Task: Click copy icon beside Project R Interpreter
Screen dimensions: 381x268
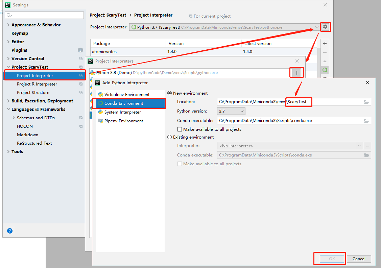Action: point(81,84)
